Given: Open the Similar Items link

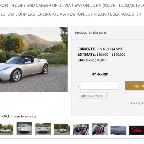Looking at the screenshot, I should coord(97,33).
